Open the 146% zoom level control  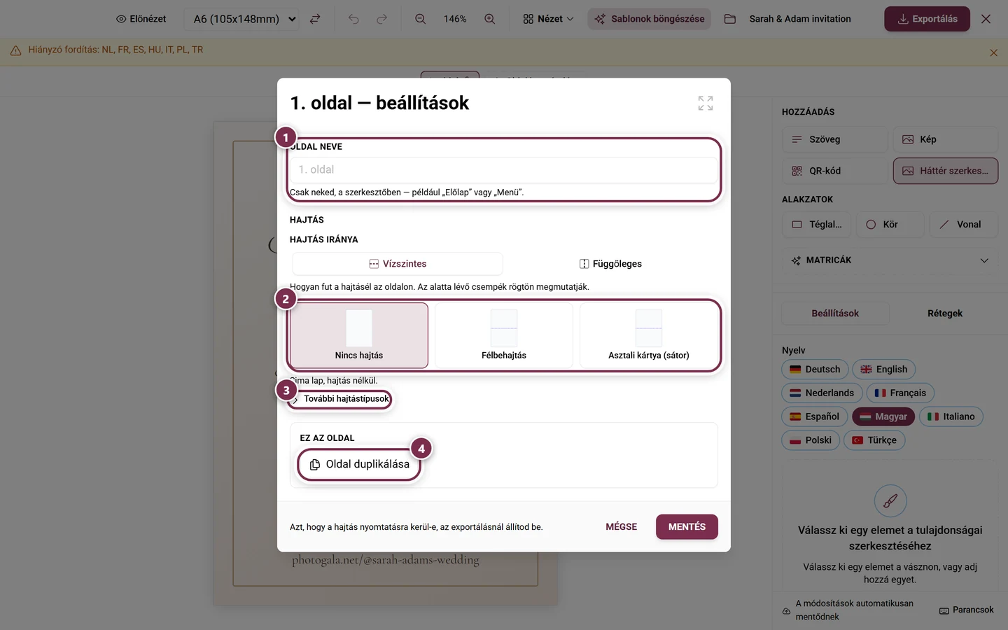tap(455, 19)
